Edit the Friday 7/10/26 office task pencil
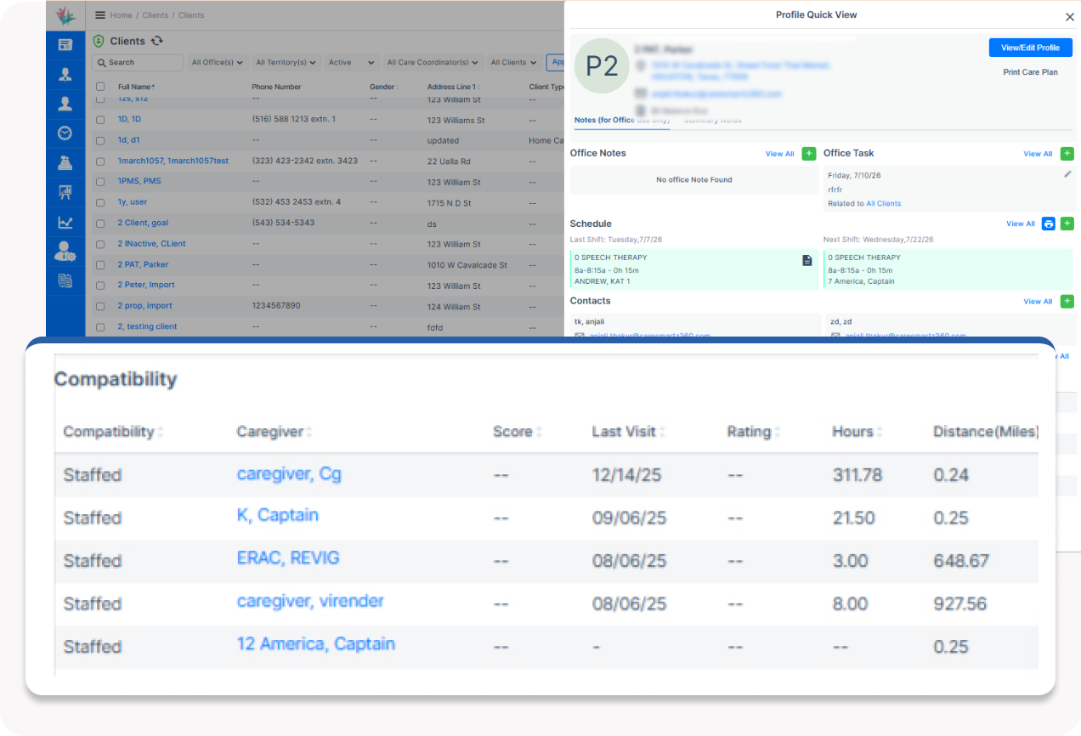This screenshot has height=736, width=1081. click(x=1067, y=174)
